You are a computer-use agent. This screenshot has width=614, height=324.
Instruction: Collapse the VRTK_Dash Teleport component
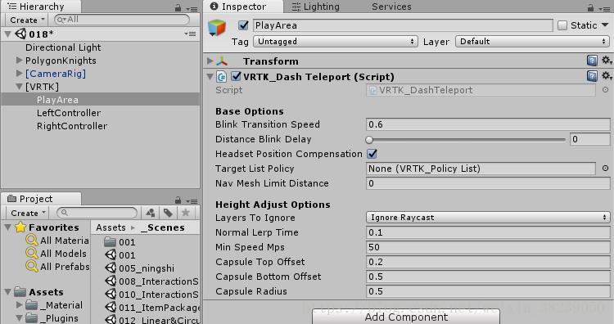point(210,76)
